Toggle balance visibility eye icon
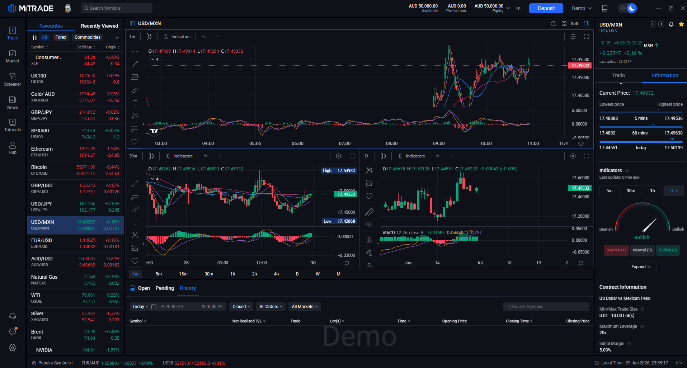The width and height of the screenshot is (687, 368). click(518, 8)
